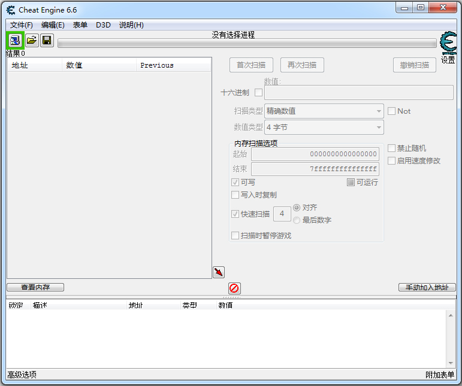Image resolution: width=462 pixels, height=386 pixels.
Task: Open the D3D menu
Action: pos(103,25)
